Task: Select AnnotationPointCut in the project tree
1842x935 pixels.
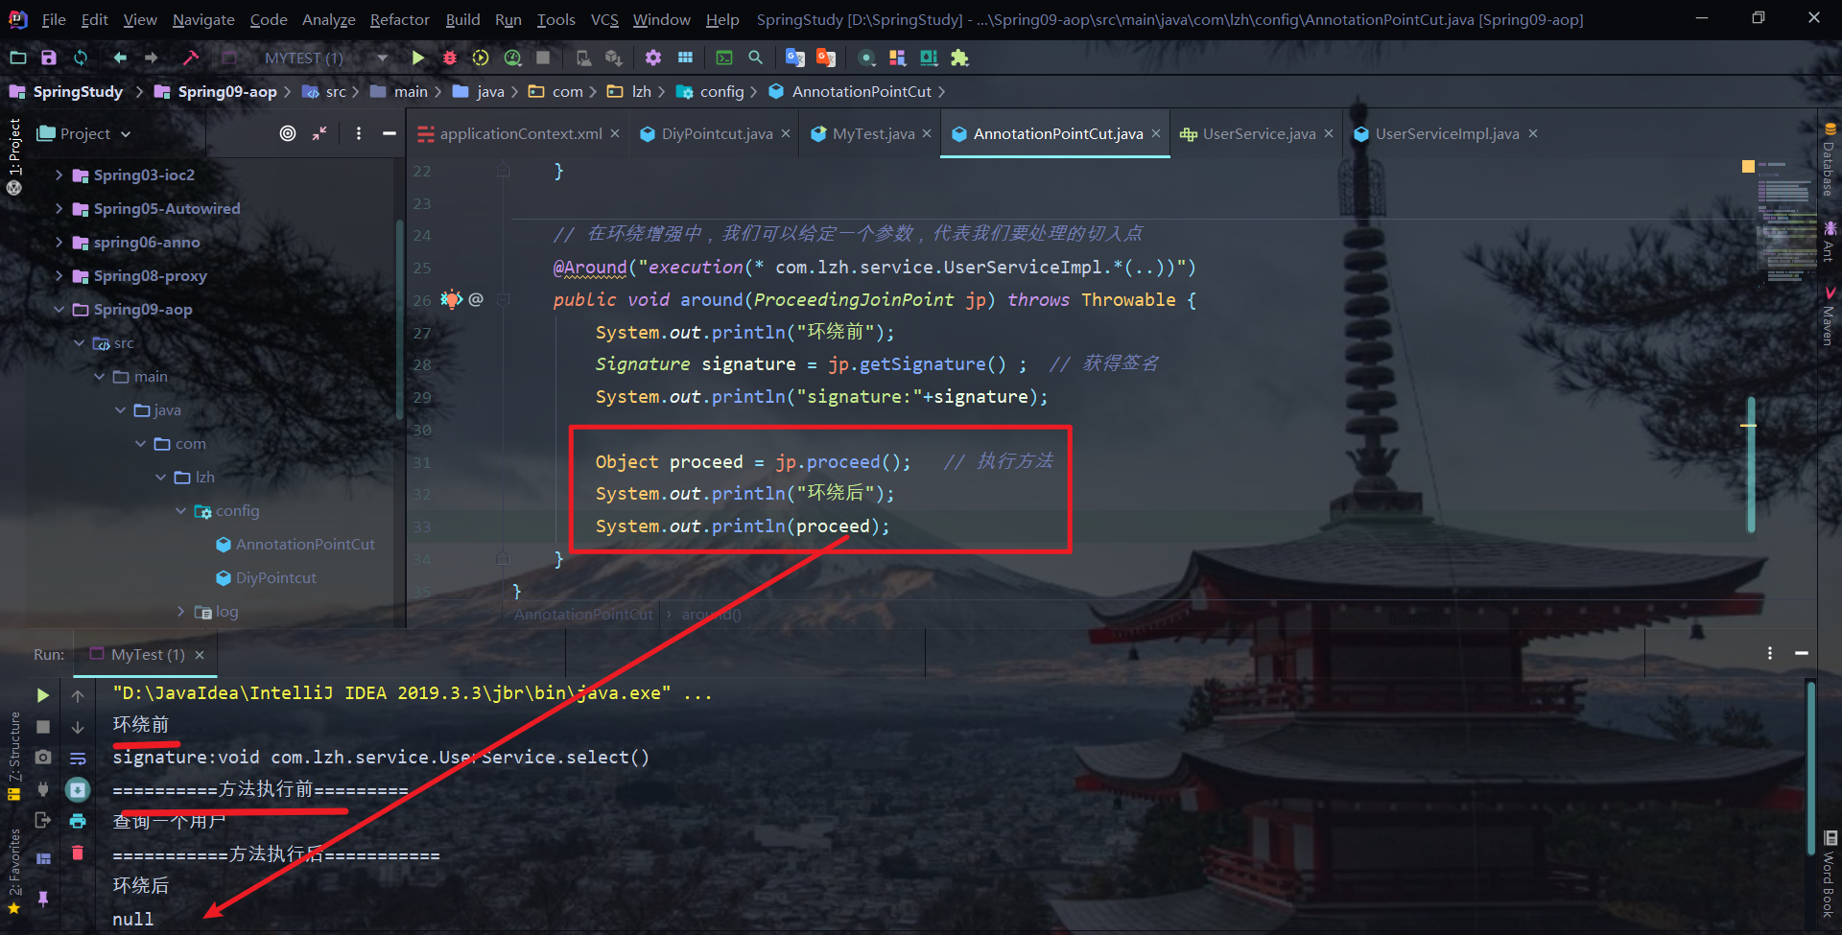Action: pyautogui.click(x=305, y=544)
